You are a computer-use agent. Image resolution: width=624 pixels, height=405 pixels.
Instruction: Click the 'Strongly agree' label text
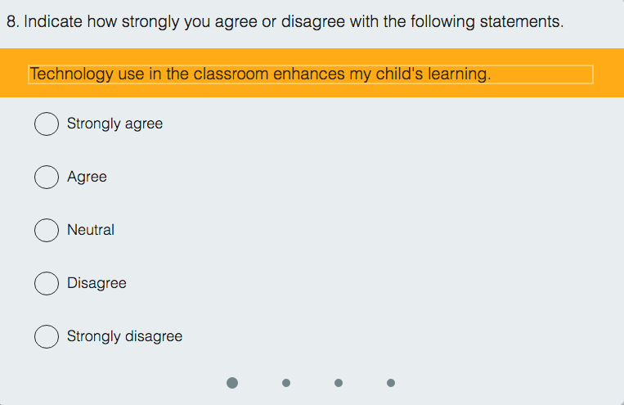coord(114,124)
